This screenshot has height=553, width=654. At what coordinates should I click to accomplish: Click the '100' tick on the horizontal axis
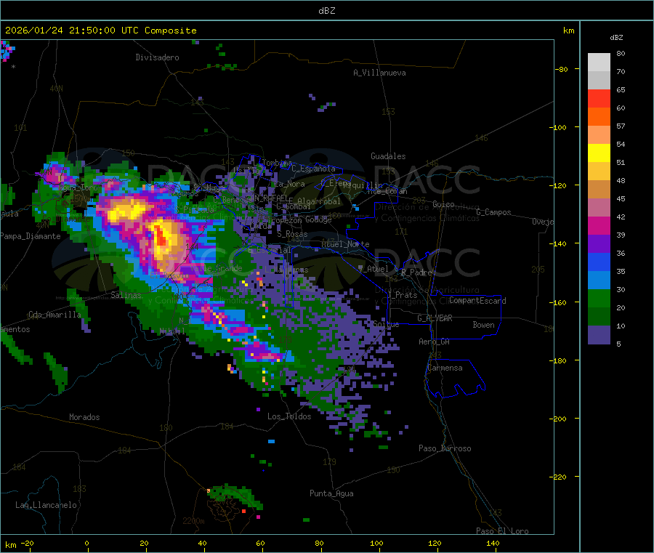pos(376,543)
